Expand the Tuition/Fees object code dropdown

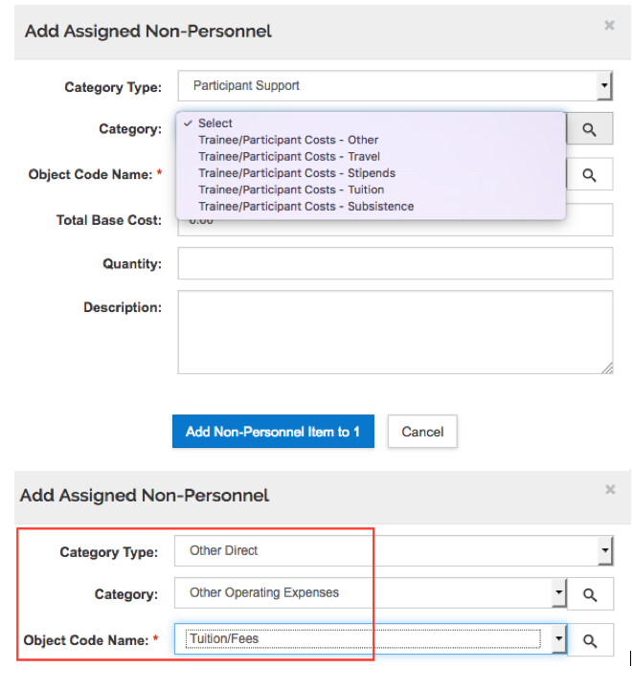pos(559,639)
